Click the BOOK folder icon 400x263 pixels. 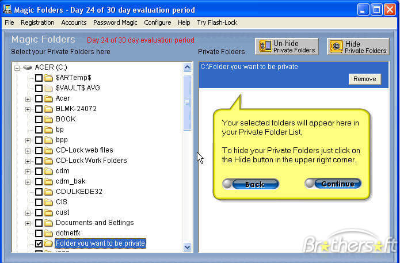[x=48, y=119]
